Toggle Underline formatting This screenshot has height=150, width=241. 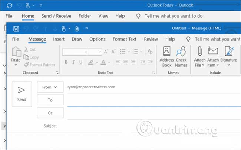tap(81, 62)
